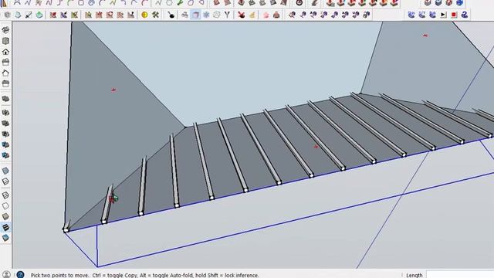Click the highlighted cube toolbar icon
Image resolution: width=494 pixels, height=278 pixels.
click(x=195, y=15)
